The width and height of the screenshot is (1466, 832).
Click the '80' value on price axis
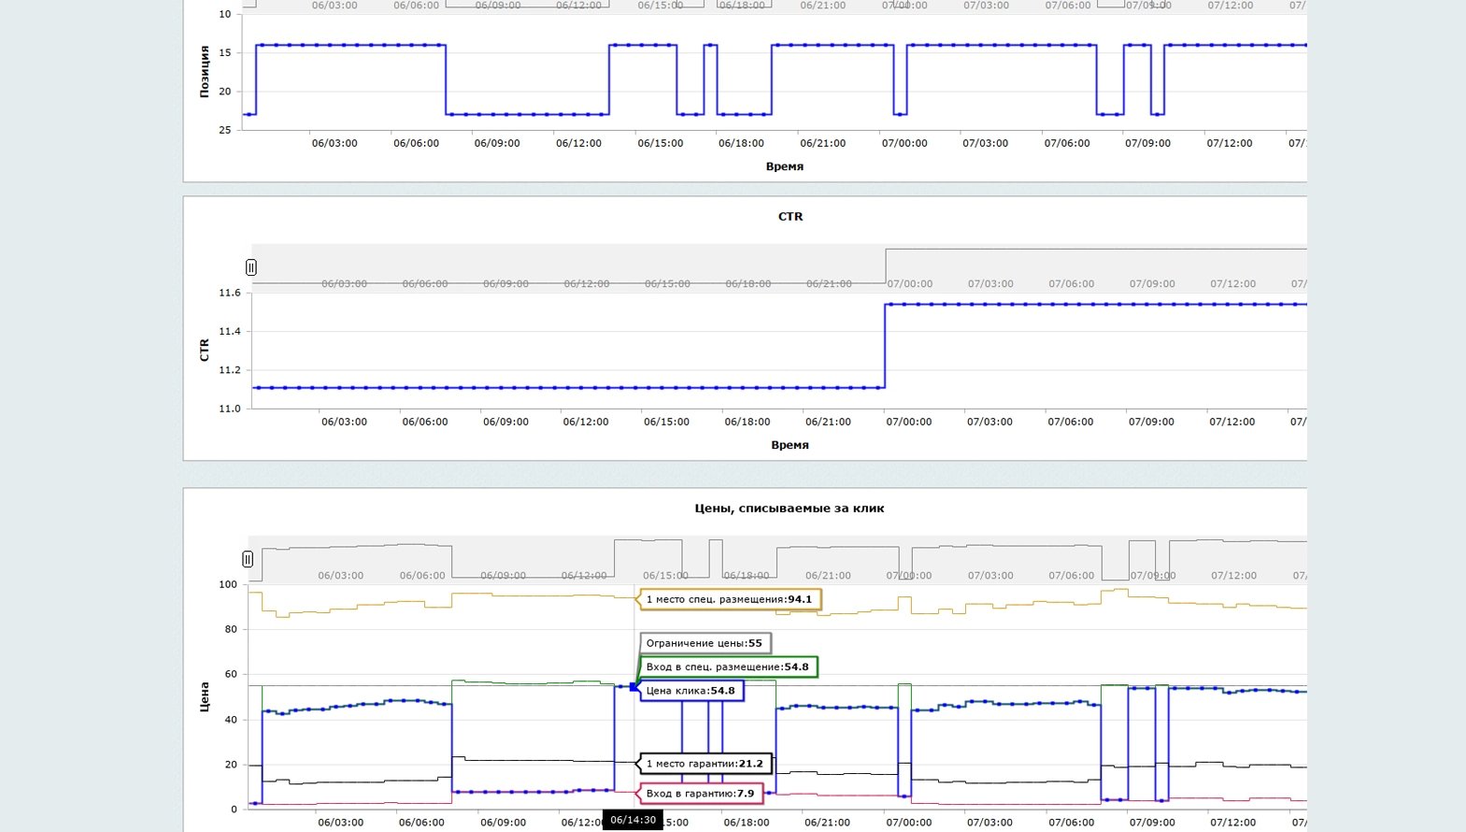click(231, 629)
